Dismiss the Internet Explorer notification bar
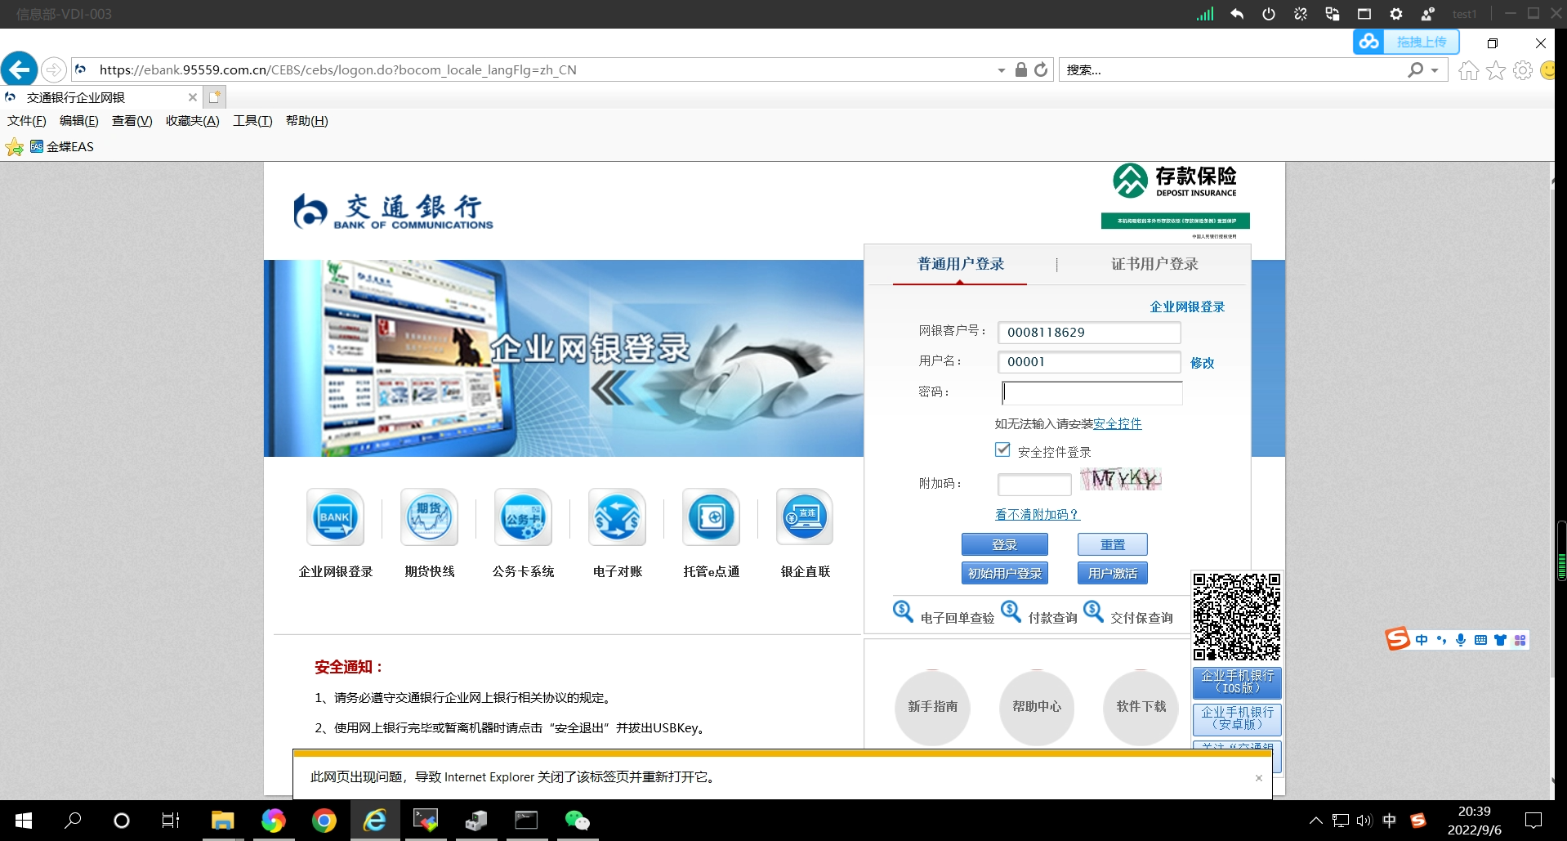The image size is (1567, 841). [x=1259, y=778]
